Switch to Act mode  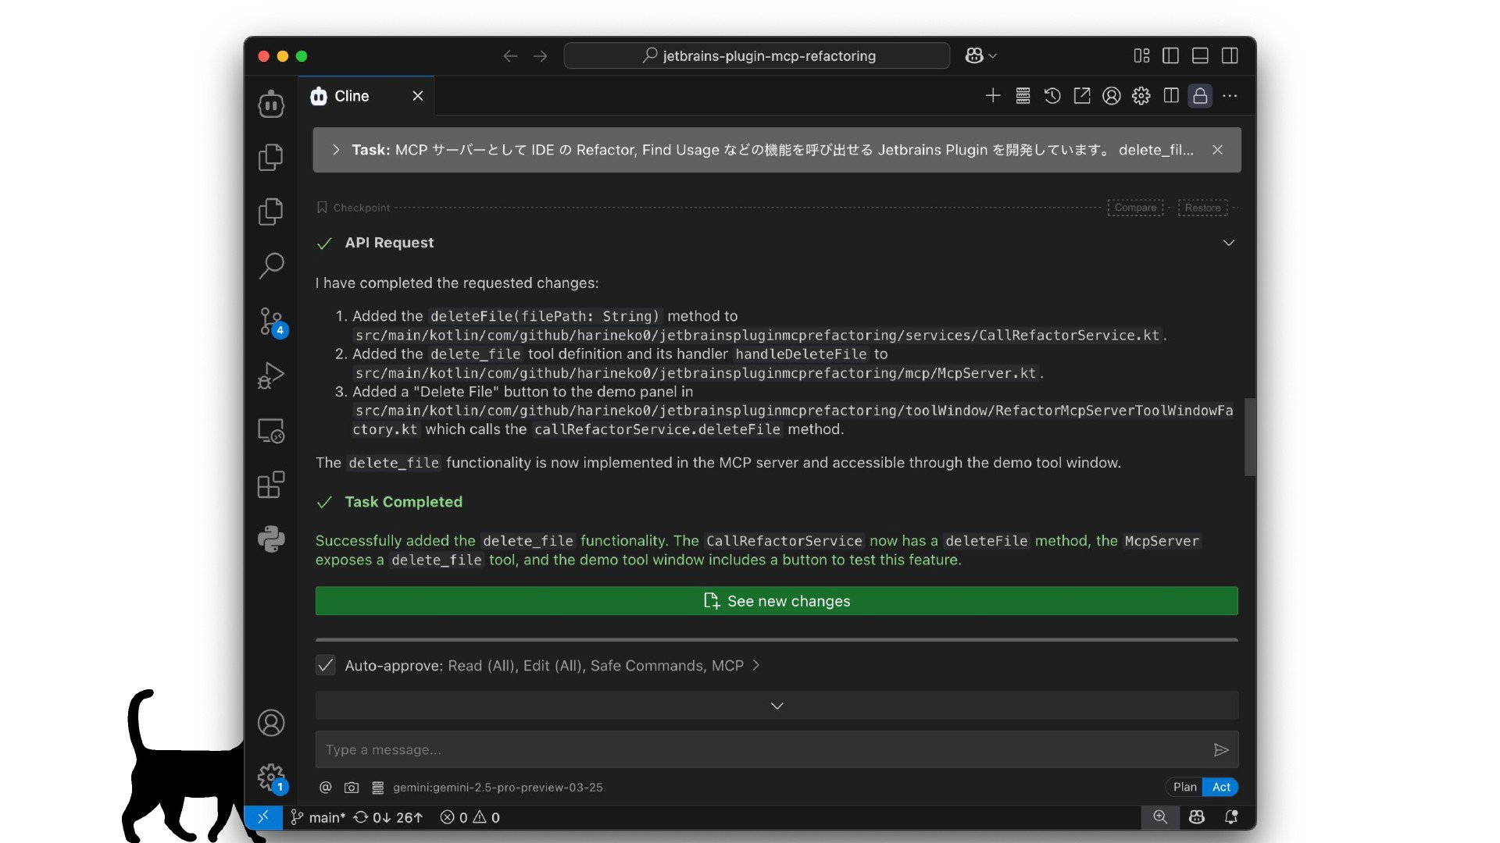[x=1221, y=787]
